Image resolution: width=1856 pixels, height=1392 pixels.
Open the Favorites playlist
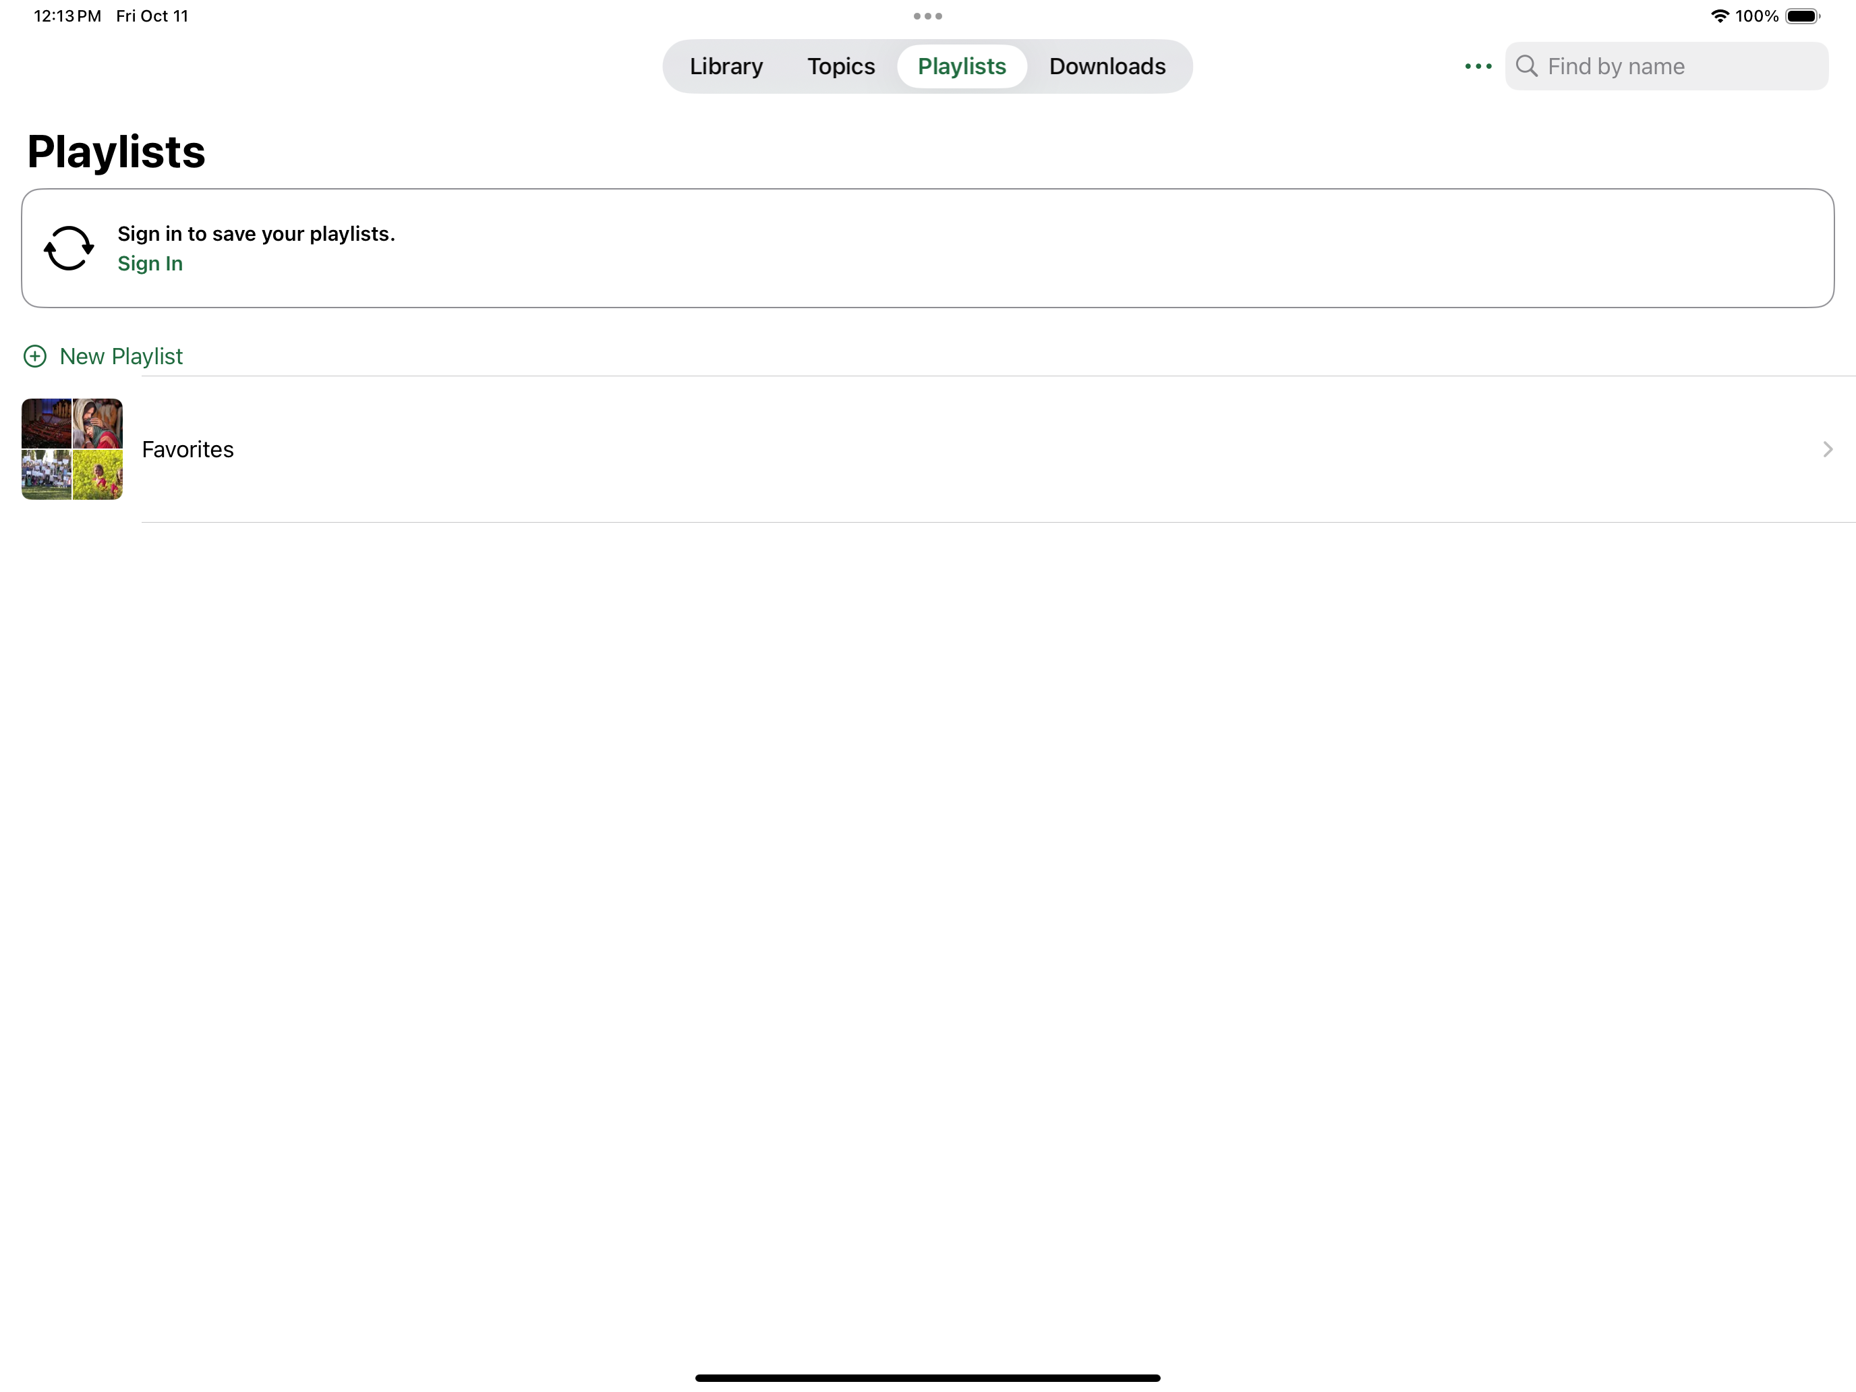pos(928,450)
